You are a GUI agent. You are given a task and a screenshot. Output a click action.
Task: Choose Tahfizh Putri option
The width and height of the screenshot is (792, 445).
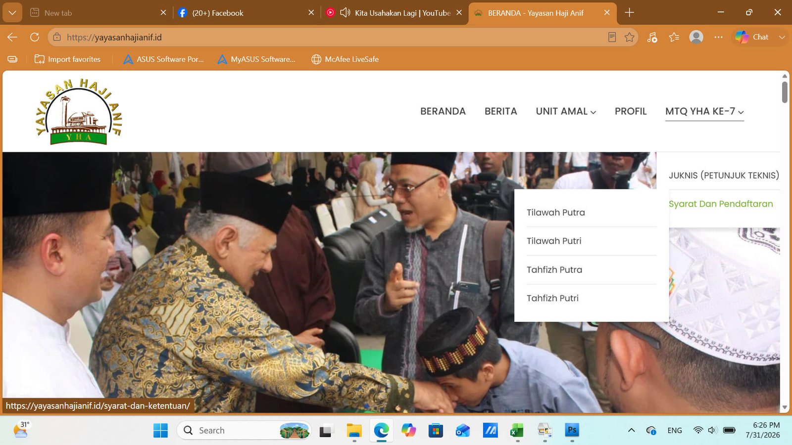(x=552, y=298)
